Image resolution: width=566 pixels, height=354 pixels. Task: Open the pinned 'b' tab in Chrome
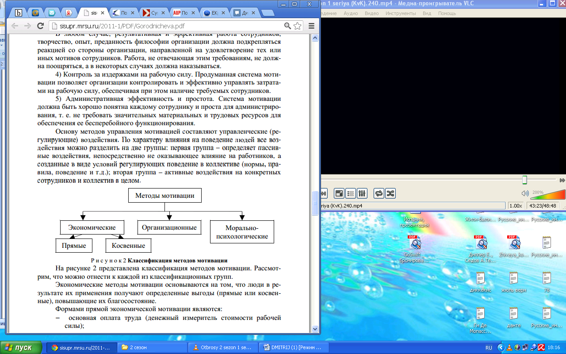[x=19, y=13]
